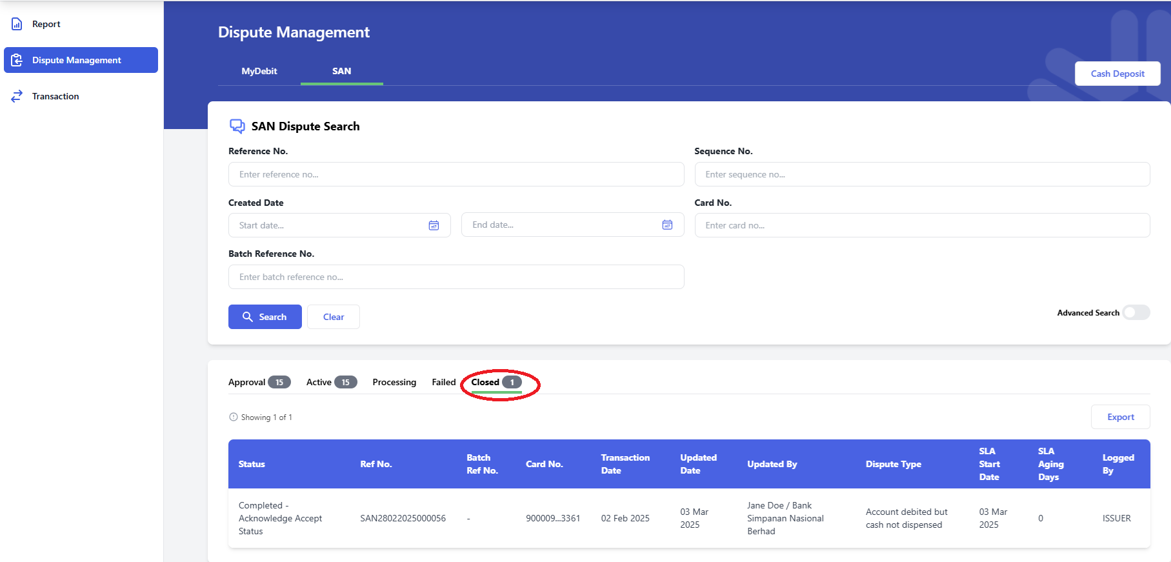The image size is (1171, 562).
Task: Click Completed - Acknowledge Accept Status cell
Action: click(280, 518)
